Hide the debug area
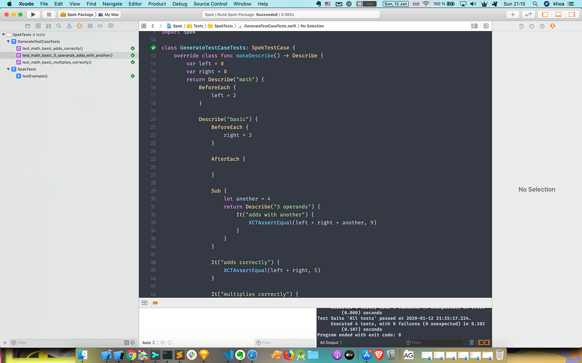 click(144, 302)
